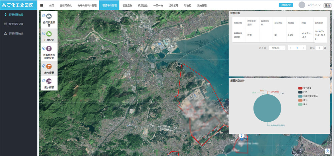334x156 pixels.
Task: Expand the admin user dropdown
Action: tap(314, 5)
